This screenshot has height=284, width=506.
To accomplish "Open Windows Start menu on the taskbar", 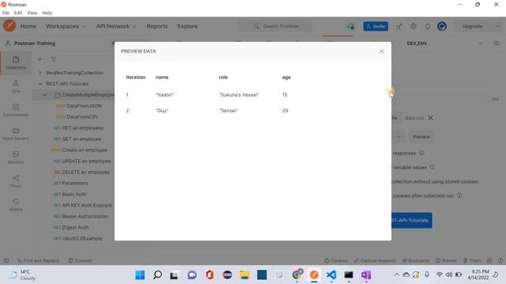I will click(140, 275).
